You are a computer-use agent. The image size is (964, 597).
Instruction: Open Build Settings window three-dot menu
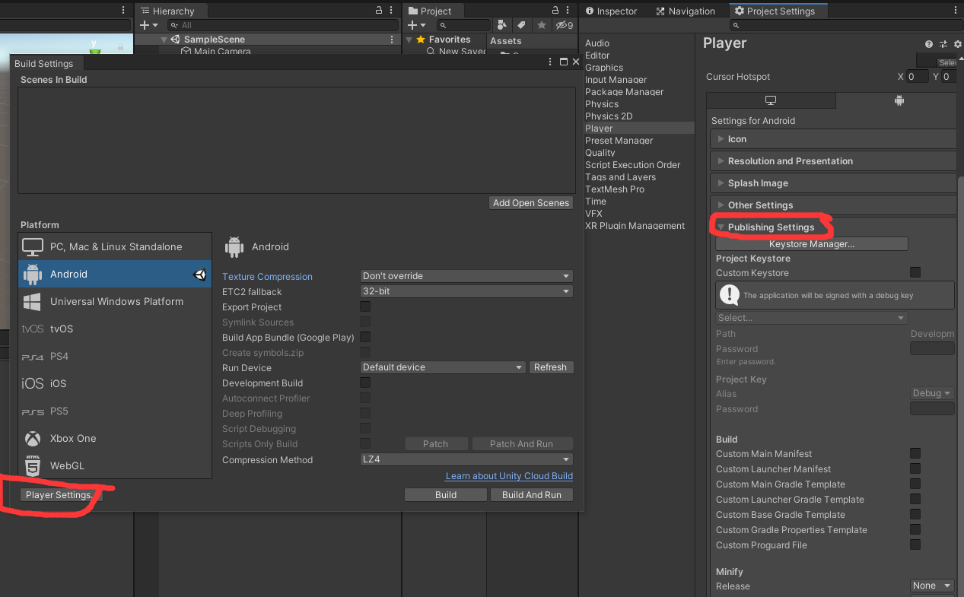click(550, 62)
